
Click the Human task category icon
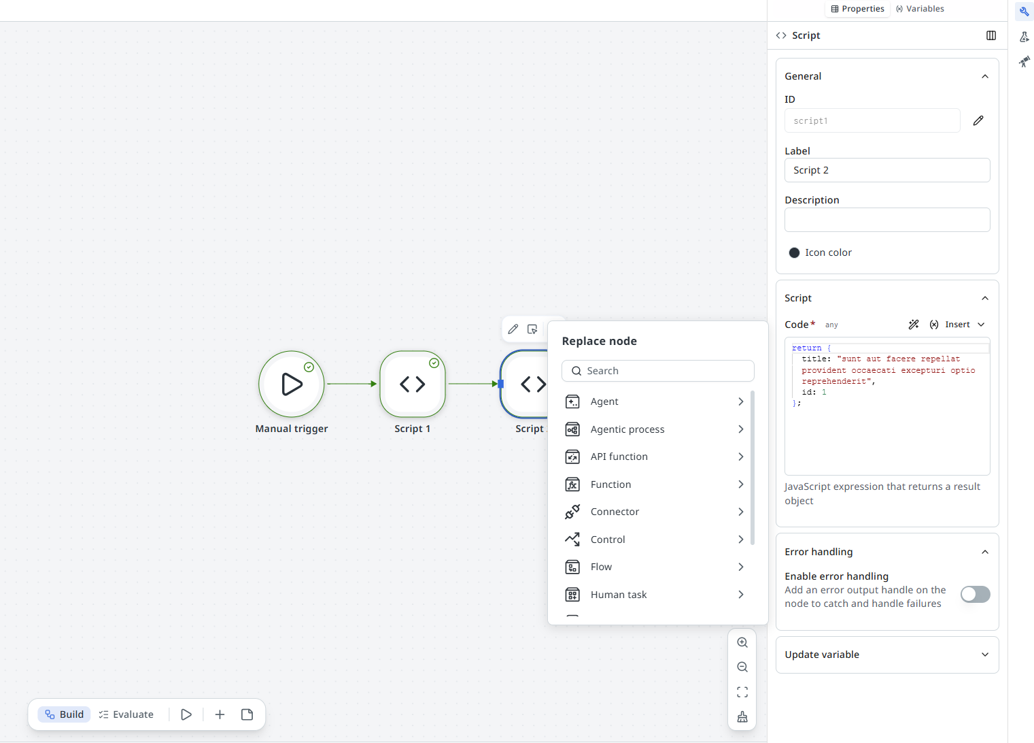pos(572,595)
